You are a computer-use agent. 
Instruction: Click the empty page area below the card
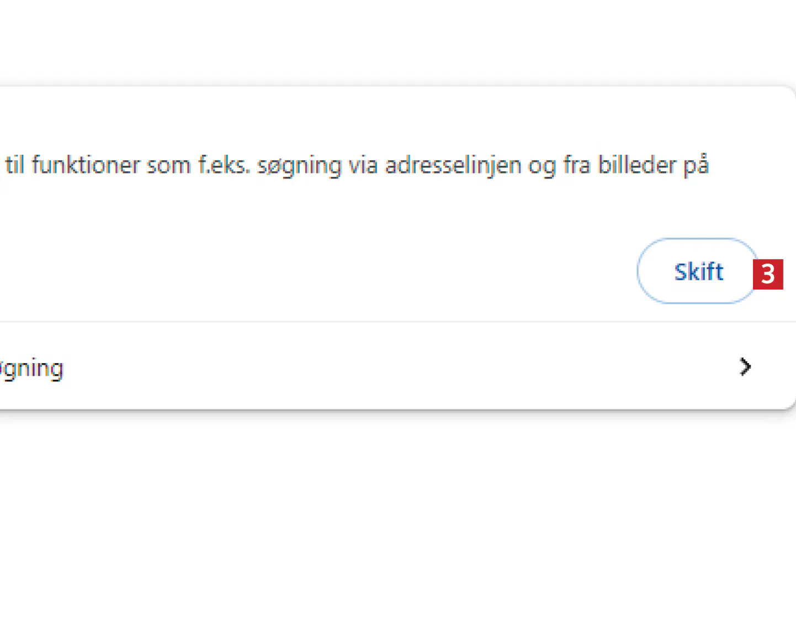[386, 525]
